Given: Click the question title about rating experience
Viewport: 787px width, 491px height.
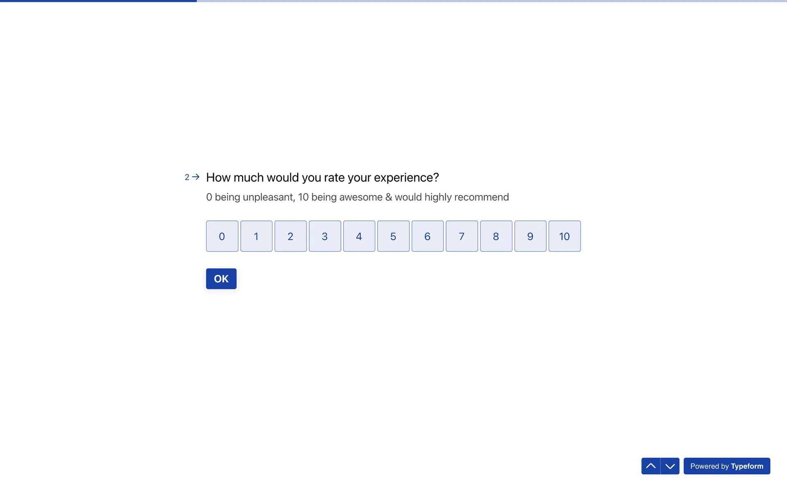Looking at the screenshot, I should [322, 178].
